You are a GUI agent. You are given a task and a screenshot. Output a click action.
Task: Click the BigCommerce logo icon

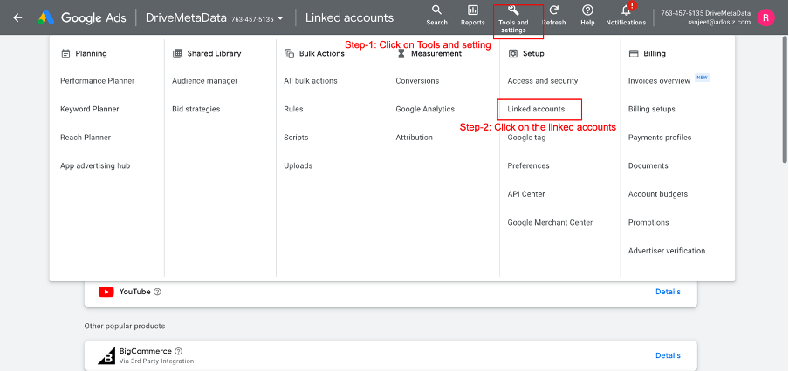[106, 355]
